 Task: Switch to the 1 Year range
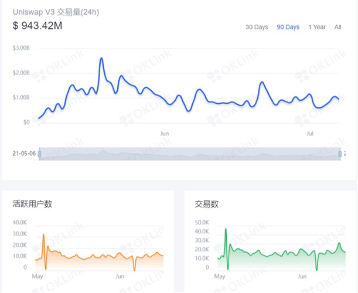coord(317,27)
